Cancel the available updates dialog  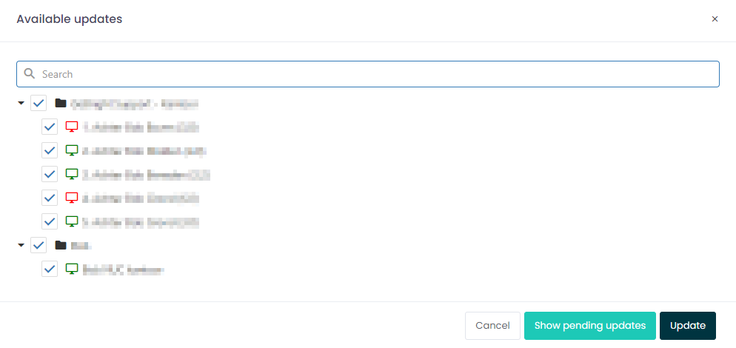[493, 326]
